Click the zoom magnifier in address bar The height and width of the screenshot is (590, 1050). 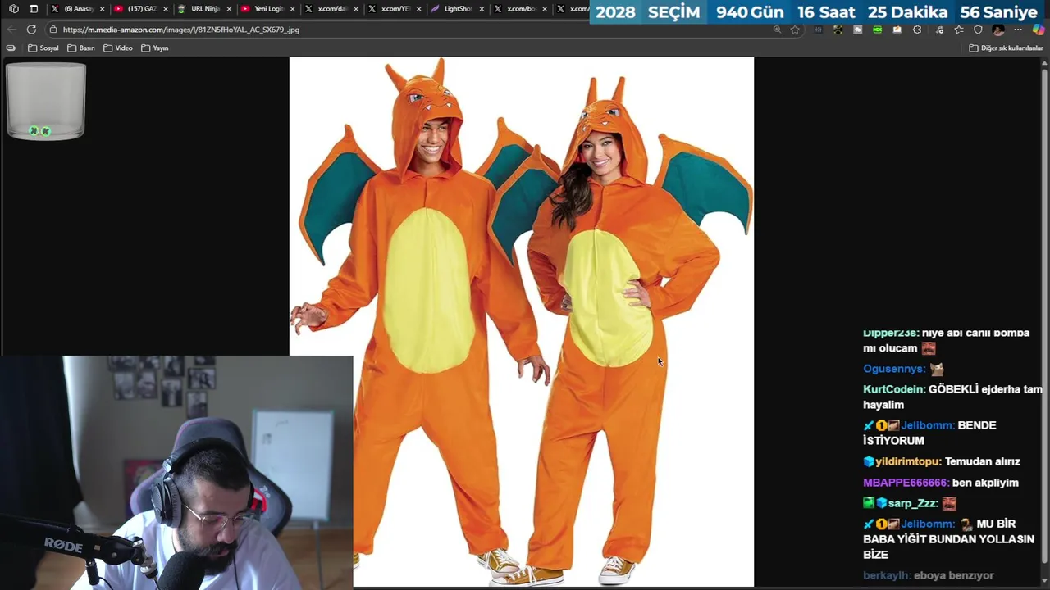tap(777, 29)
